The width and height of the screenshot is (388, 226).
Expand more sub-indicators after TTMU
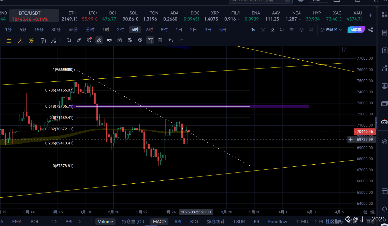click(316, 222)
